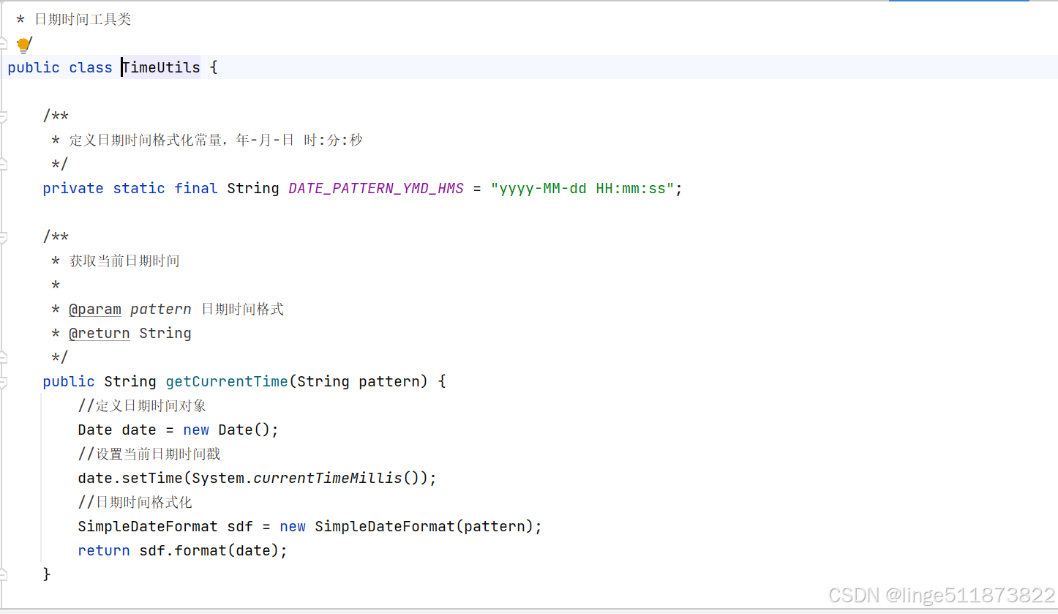Click fold marker at getCurrentTime closing brace
The image size is (1058, 614).
(3, 574)
